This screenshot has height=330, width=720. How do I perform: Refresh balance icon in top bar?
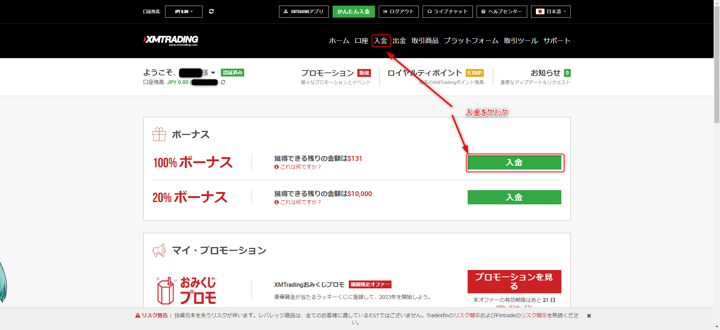[x=211, y=12]
